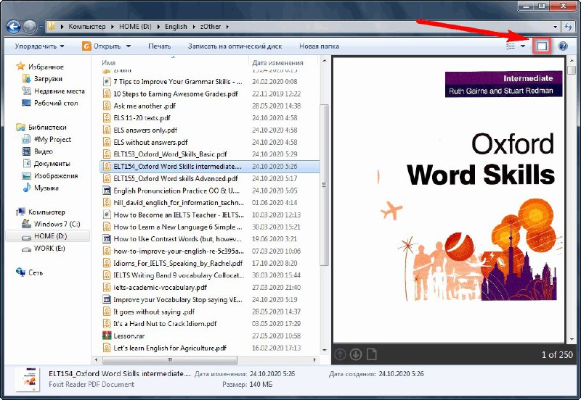This screenshot has width=581, height=400.
Task: Open the Help question mark icon
Action: pyautogui.click(x=563, y=46)
